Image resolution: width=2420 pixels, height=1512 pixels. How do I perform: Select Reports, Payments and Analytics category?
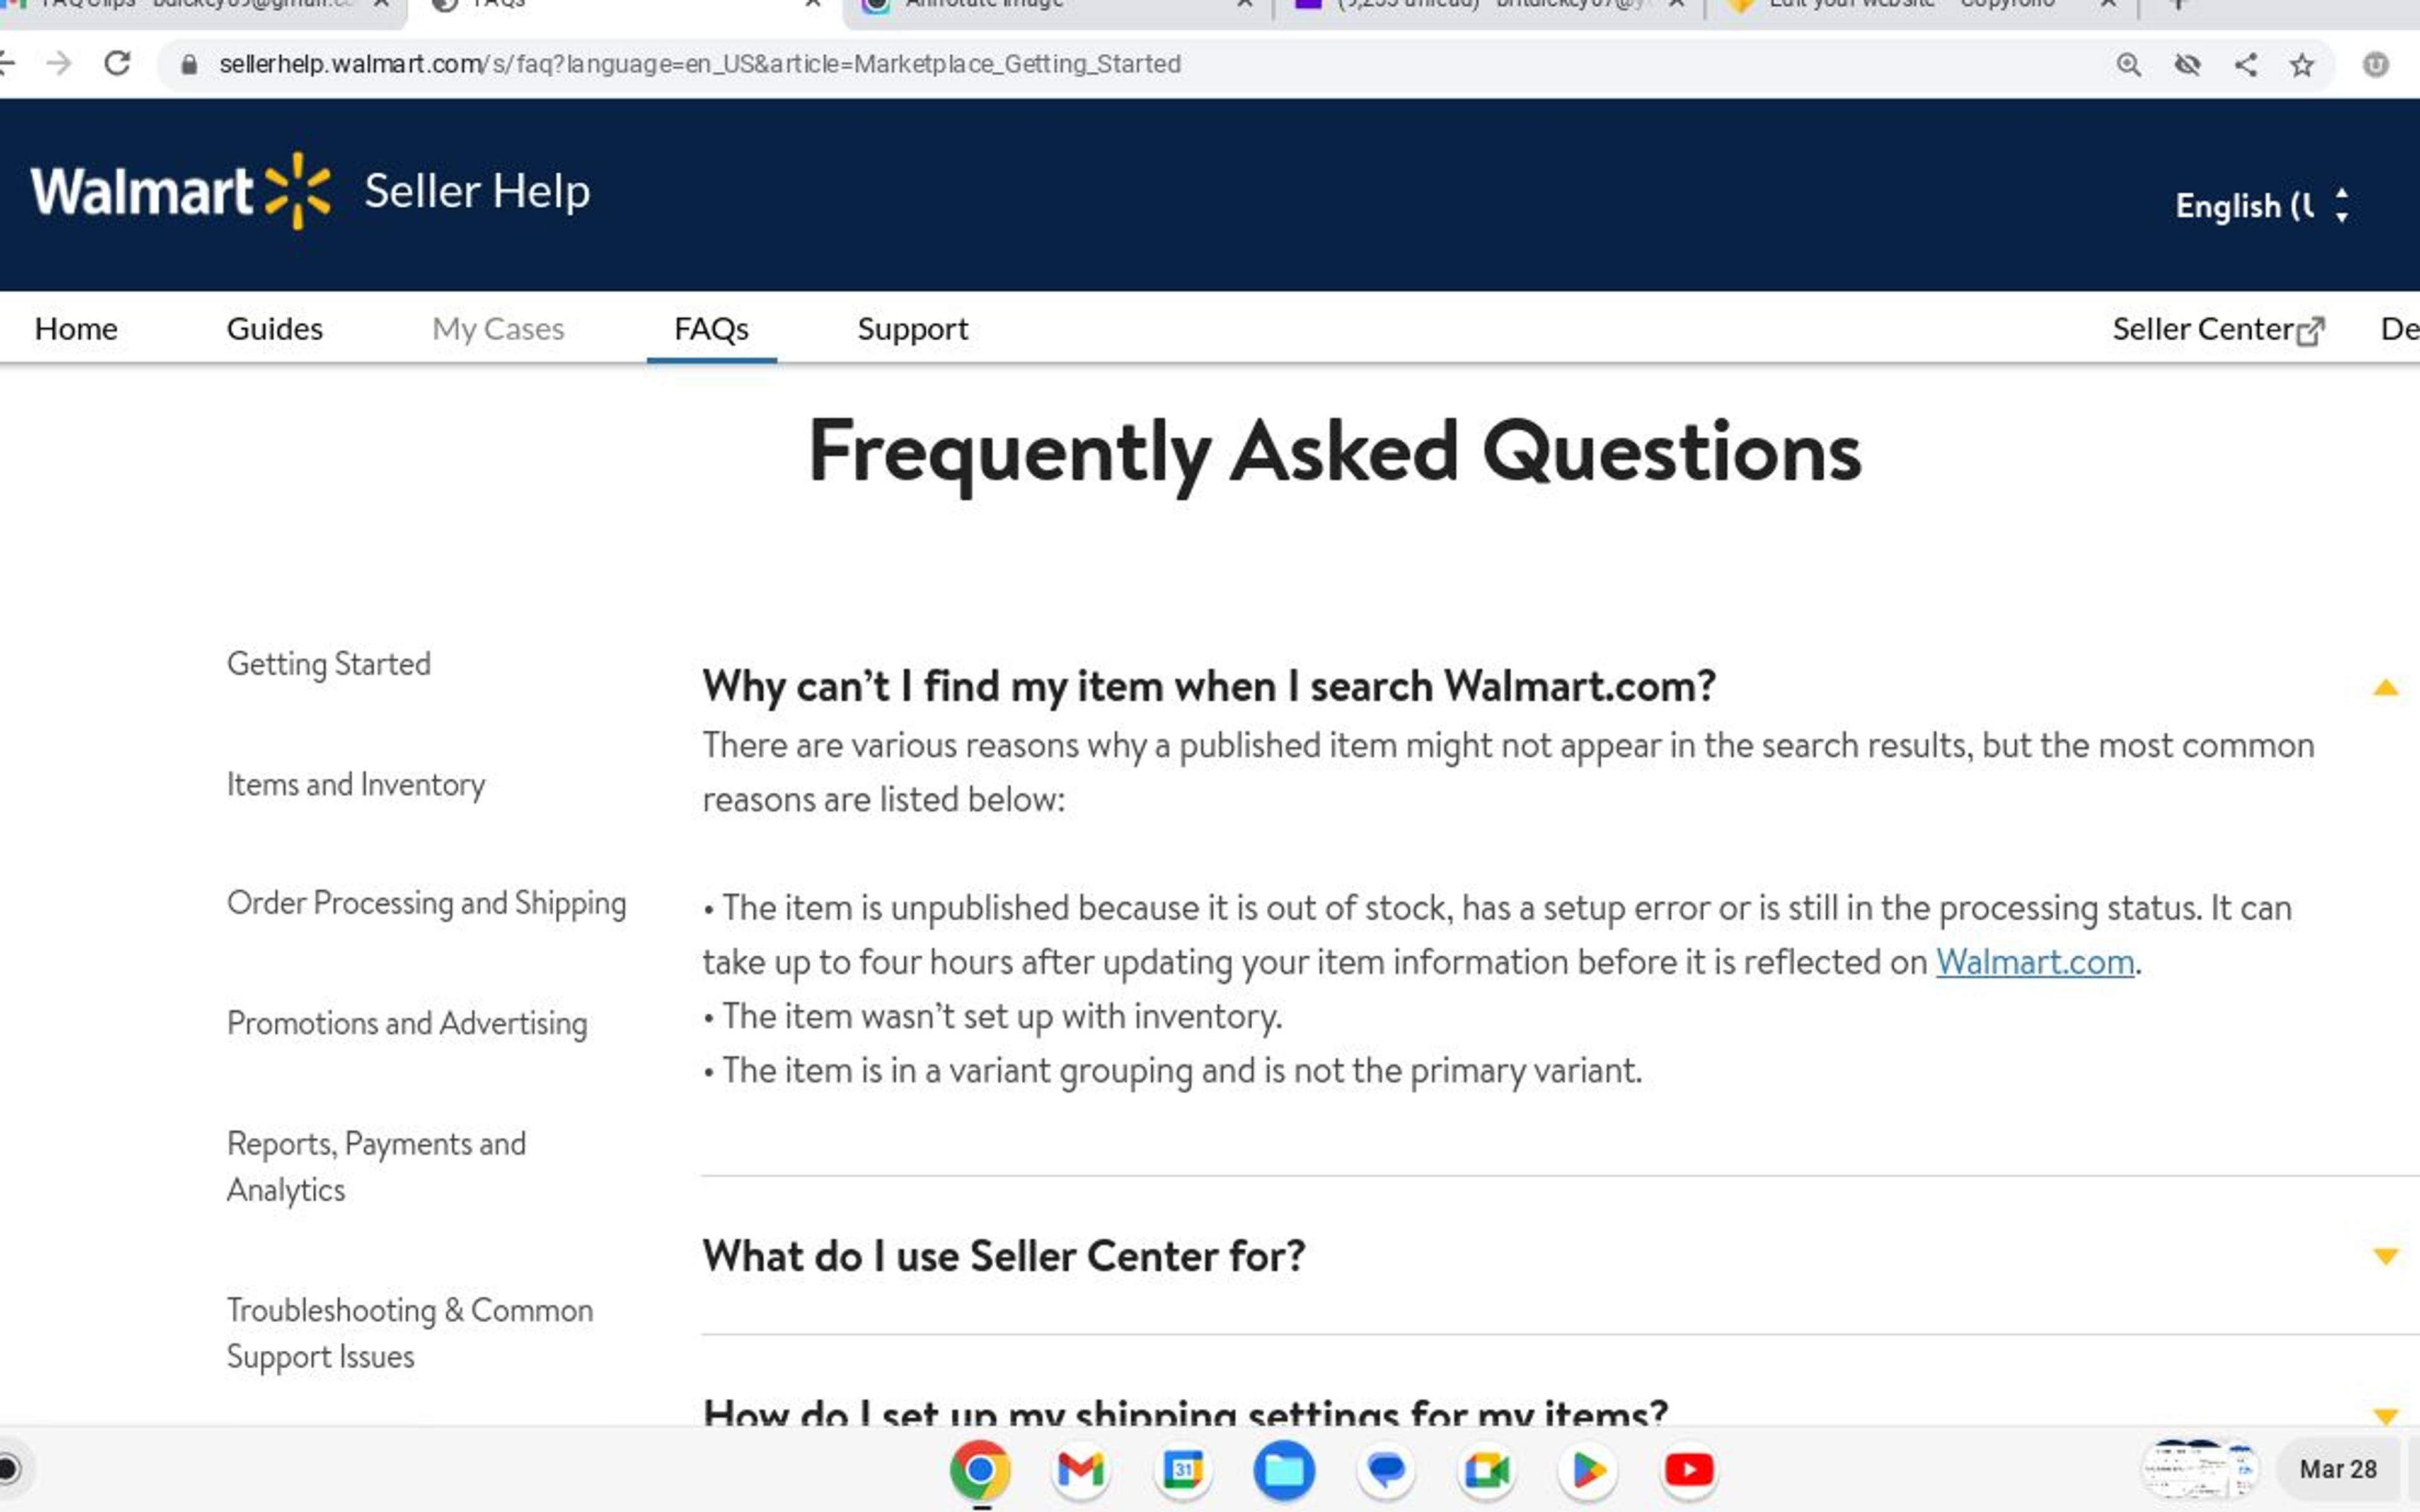click(376, 1166)
